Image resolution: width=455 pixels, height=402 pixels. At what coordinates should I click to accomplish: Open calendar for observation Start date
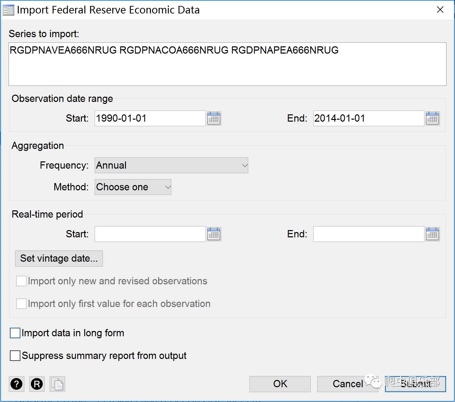(214, 118)
